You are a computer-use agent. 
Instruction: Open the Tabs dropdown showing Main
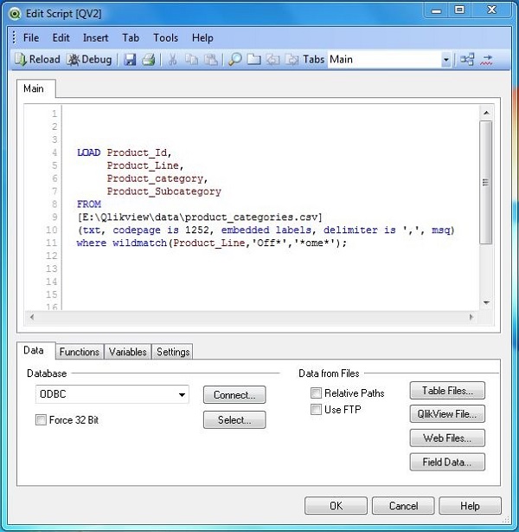tap(446, 60)
